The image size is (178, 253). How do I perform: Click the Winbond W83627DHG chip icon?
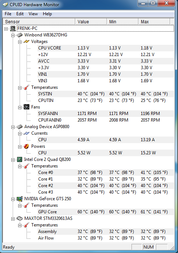(x=20, y=35)
